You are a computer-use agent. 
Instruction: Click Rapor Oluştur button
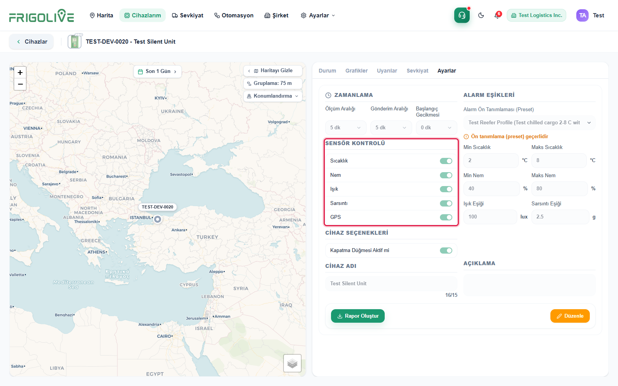(x=358, y=316)
